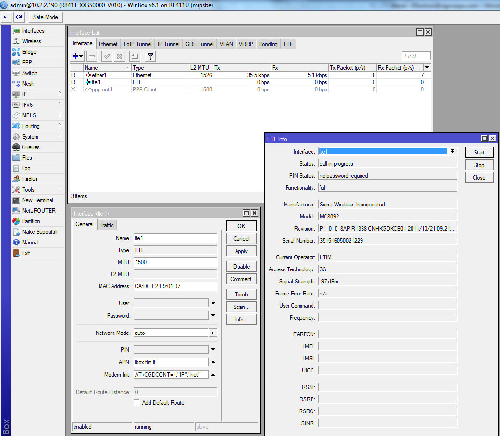Click the Torch button
The image size is (500, 436).
click(x=241, y=295)
